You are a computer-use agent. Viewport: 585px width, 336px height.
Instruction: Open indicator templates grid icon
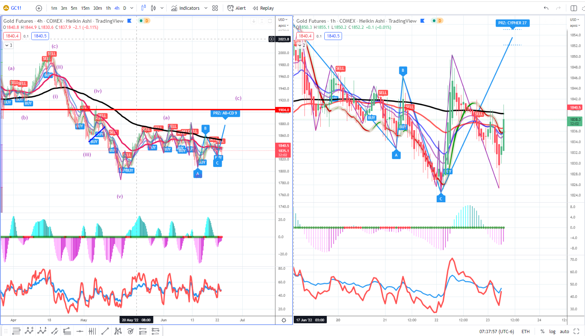[x=215, y=8]
